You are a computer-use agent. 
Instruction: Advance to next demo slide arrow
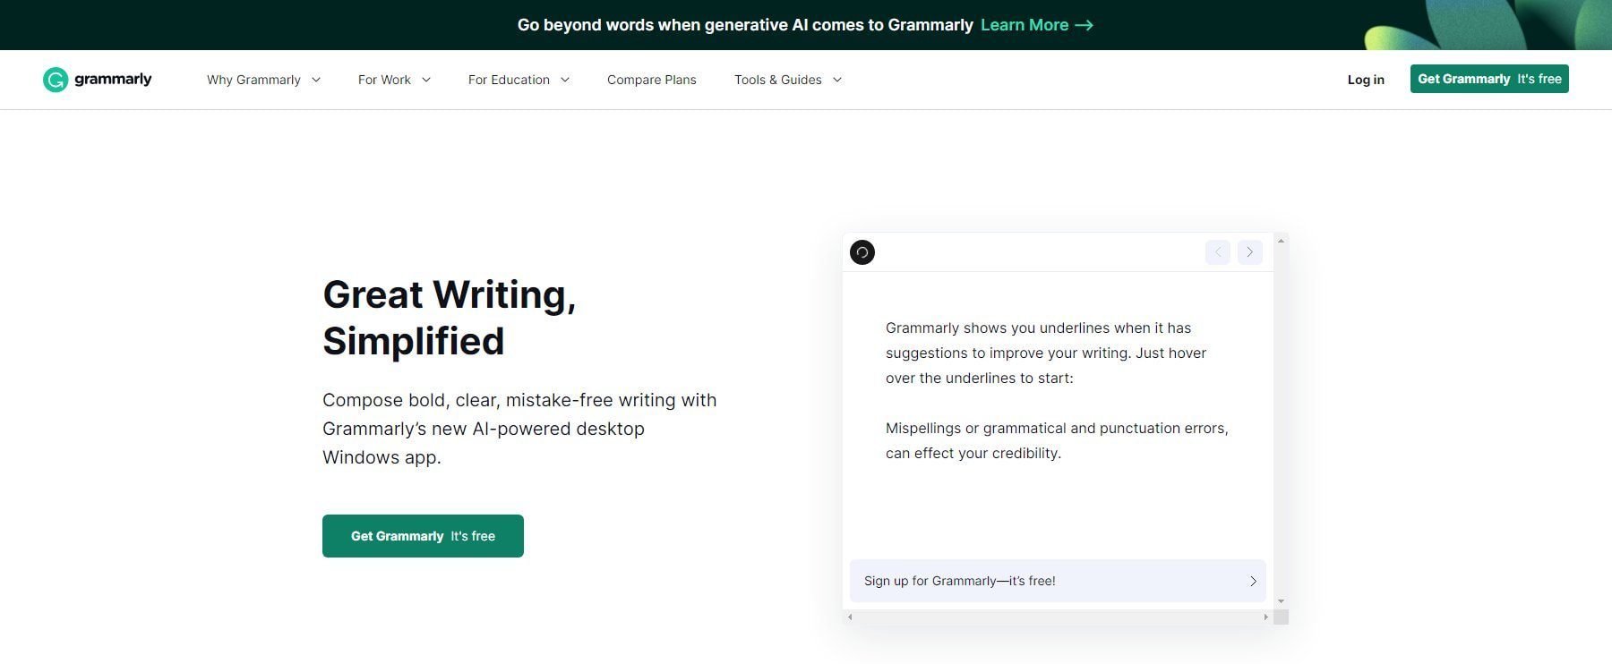click(1250, 252)
